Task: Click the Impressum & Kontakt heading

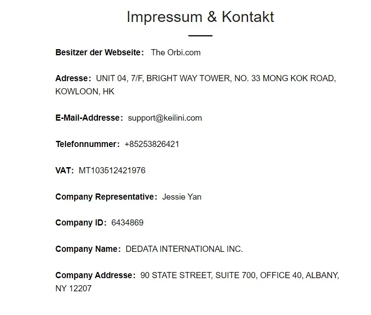Action: 200,17
